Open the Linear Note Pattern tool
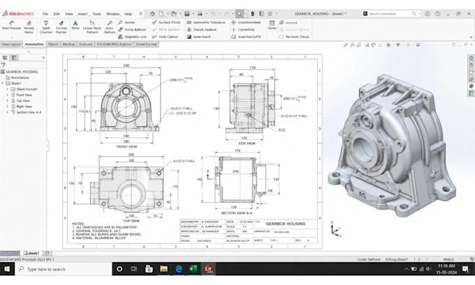Image resolution: width=475 pixels, height=285 pixels. tap(92, 27)
